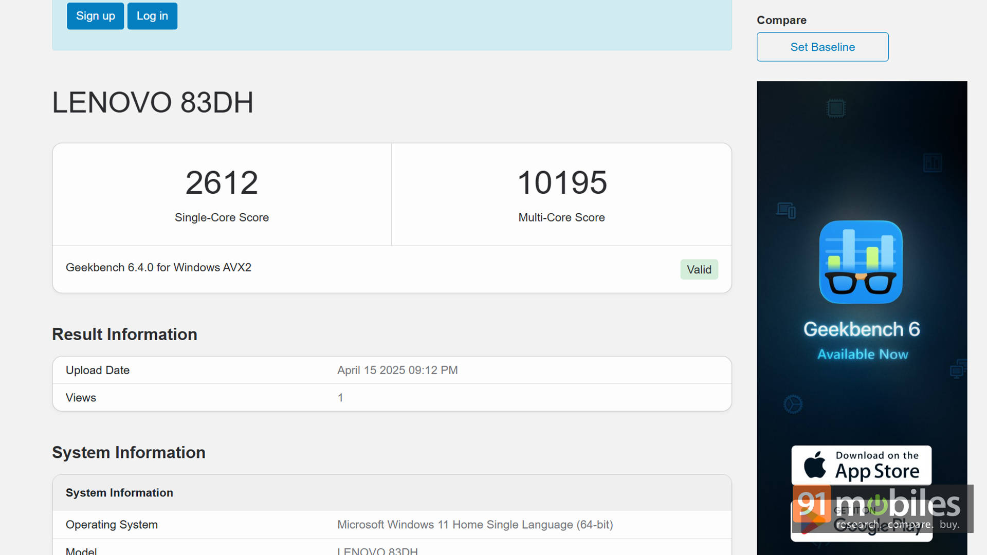Select the Views count value 1
Screen dimensions: 987x555
[340, 398]
